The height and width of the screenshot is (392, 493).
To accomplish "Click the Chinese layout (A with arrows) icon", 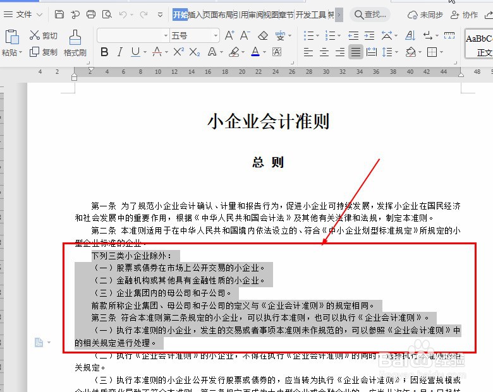I will click(386, 35).
